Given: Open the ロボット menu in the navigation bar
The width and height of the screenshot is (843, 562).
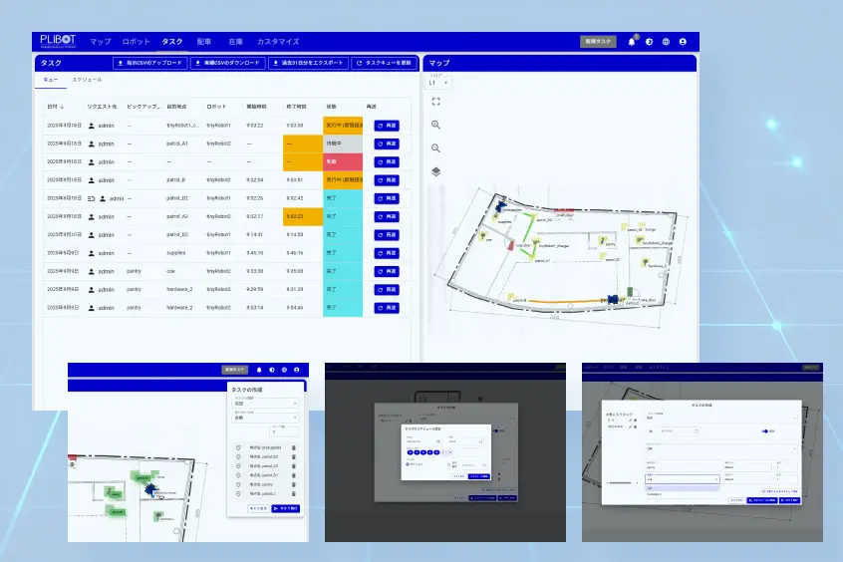Looking at the screenshot, I should pyautogui.click(x=137, y=42).
